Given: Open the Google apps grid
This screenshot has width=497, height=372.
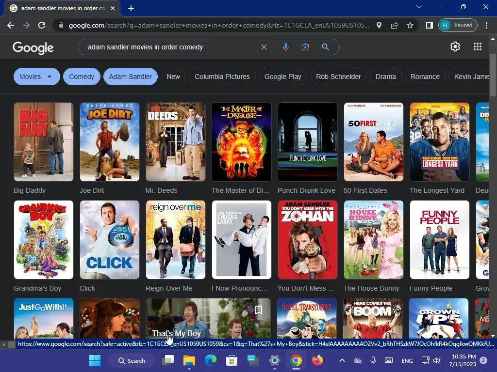Looking at the screenshot, I should pyautogui.click(x=478, y=47).
